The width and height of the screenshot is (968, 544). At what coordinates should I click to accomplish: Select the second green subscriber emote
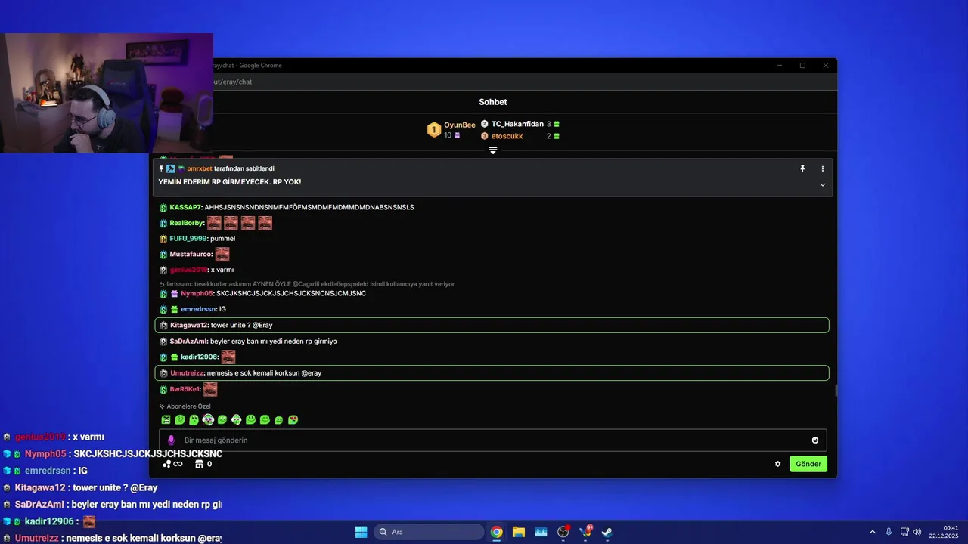pos(180,419)
